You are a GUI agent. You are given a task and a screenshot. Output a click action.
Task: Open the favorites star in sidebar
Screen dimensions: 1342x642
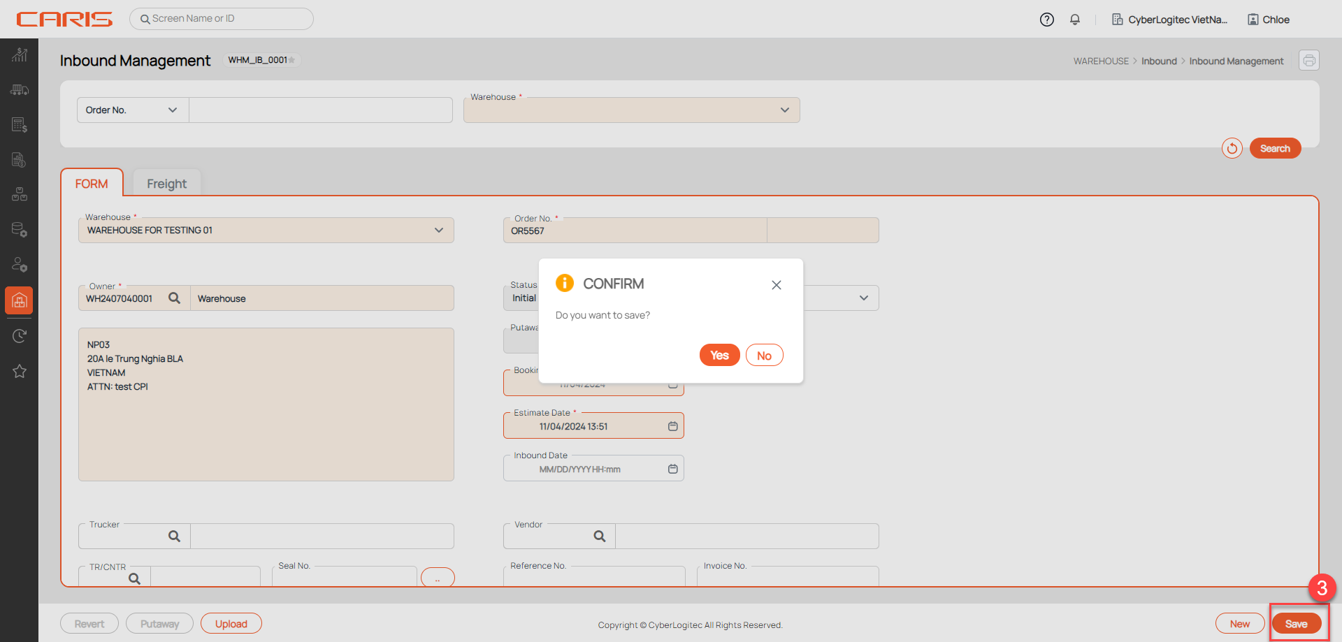pos(20,371)
